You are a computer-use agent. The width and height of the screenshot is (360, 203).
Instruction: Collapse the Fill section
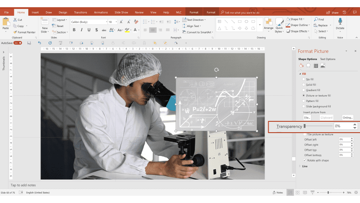coord(300,74)
